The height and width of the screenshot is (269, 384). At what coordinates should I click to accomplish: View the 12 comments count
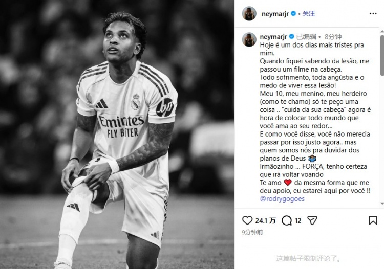(x=298, y=221)
